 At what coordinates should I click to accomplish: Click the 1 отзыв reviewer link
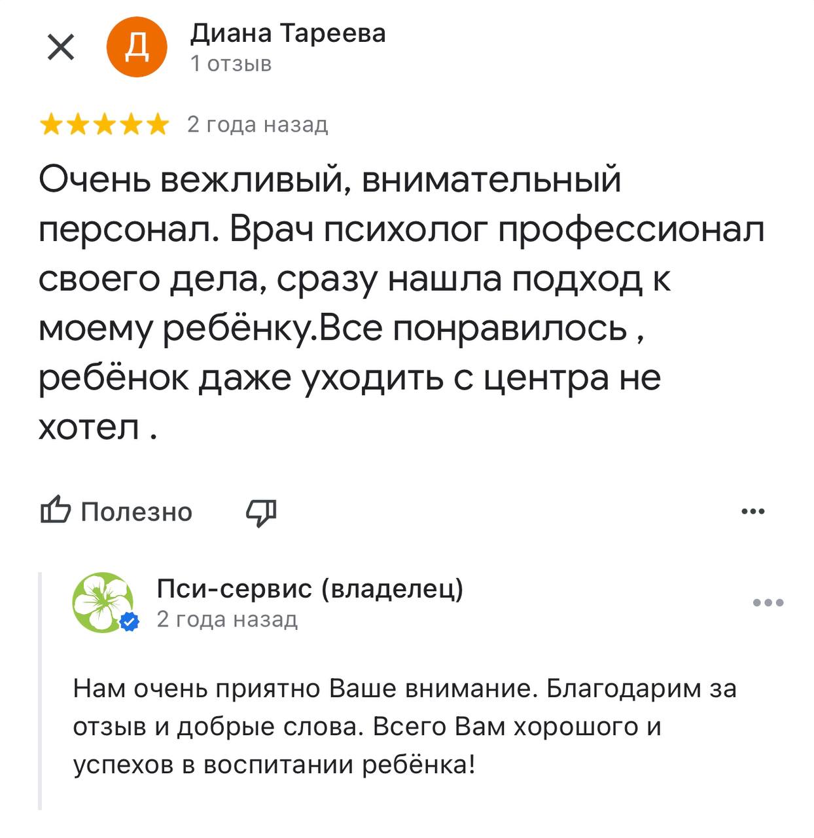point(232,63)
